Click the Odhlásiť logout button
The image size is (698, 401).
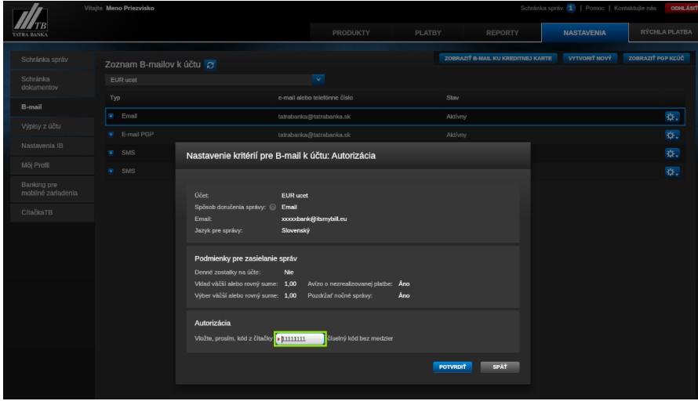pyautogui.click(x=681, y=8)
